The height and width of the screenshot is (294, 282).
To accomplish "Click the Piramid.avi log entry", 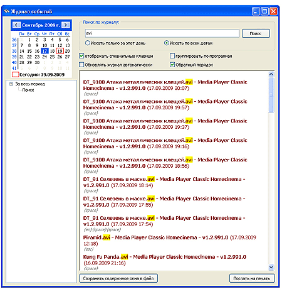I will [169, 241].
